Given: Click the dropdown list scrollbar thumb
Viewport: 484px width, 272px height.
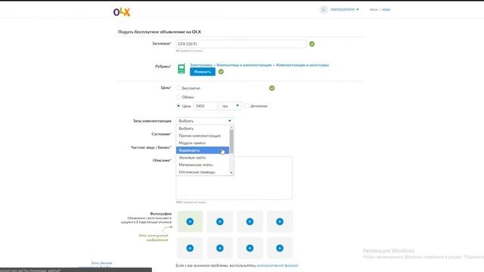Looking at the screenshot, I should click(231, 141).
